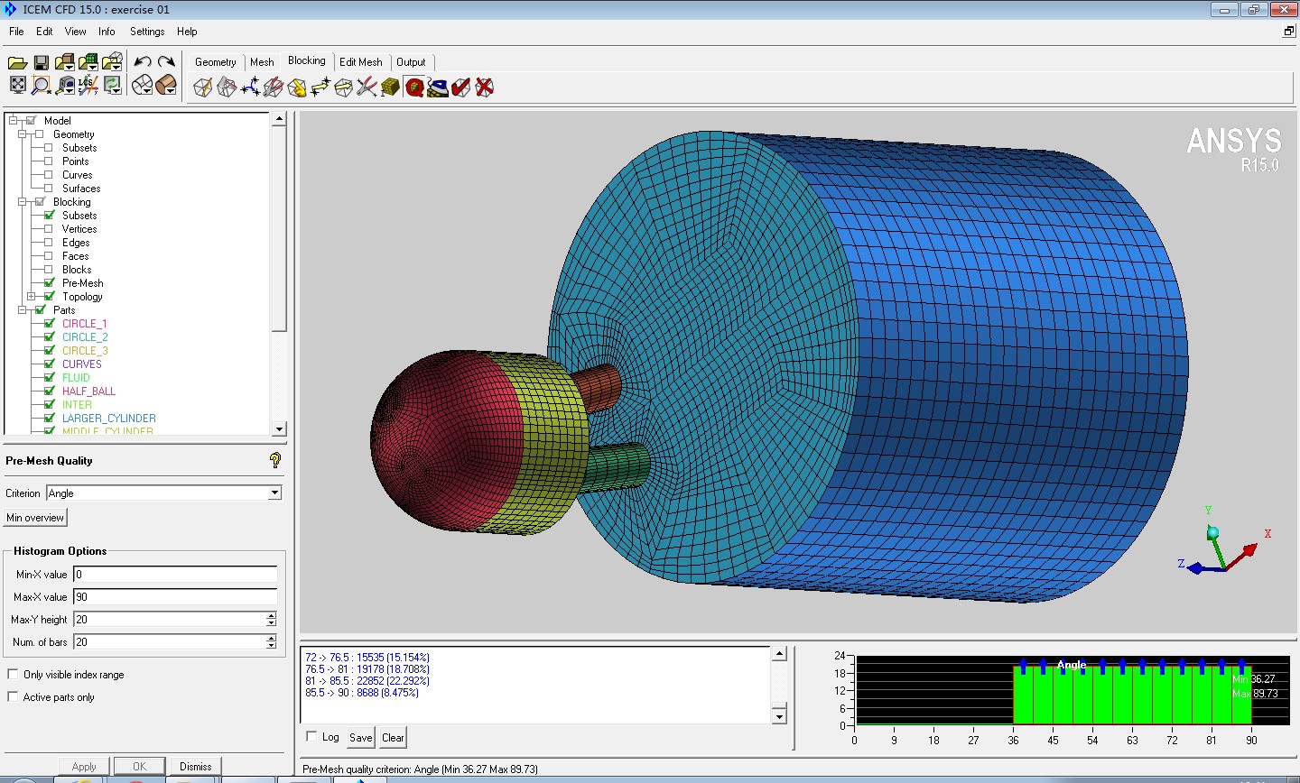The width and height of the screenshot is (1300, 783).
Task: Toggle the Pre-Mesh checkbox in Blocking tree
Action: coord(50,282)
